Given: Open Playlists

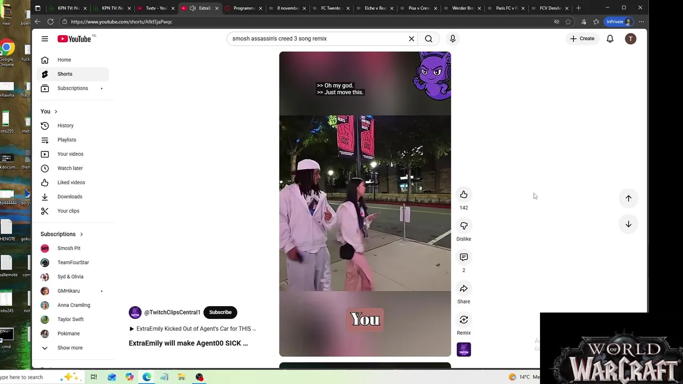Looking at the screenshot, I should 73,140.
